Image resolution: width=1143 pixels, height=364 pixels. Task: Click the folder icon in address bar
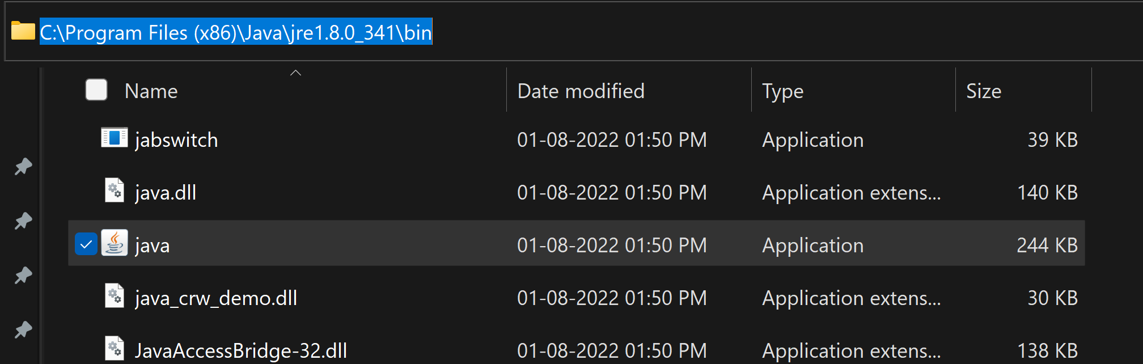[x=23, y=31]
